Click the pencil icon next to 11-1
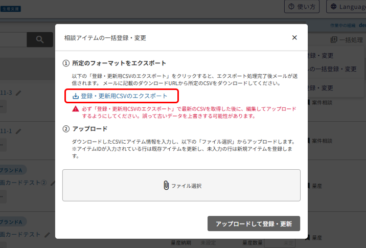This screenshot has height=248, width=366. click(x=19, y=131)
